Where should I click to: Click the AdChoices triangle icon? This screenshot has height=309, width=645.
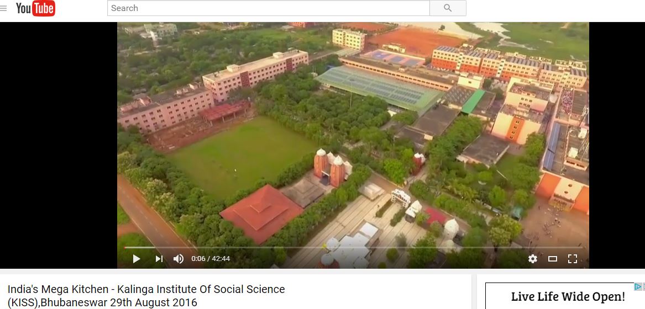[x=637, y=286]
